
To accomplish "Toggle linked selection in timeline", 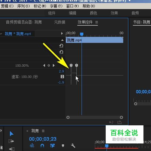I will coord(53,146).
